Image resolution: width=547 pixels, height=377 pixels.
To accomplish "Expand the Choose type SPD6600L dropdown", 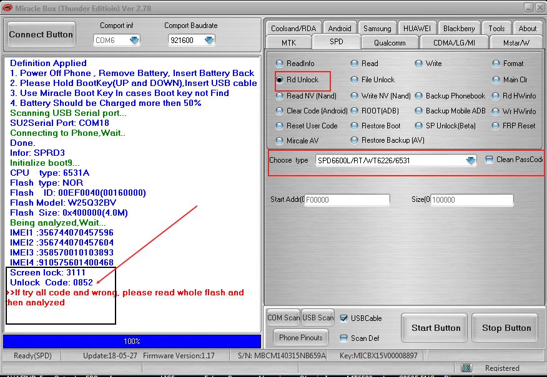I will pos(471,161).
